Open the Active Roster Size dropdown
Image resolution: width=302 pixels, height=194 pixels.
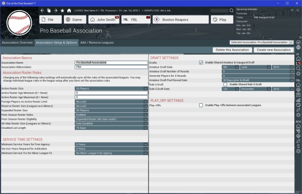point(111,88)
